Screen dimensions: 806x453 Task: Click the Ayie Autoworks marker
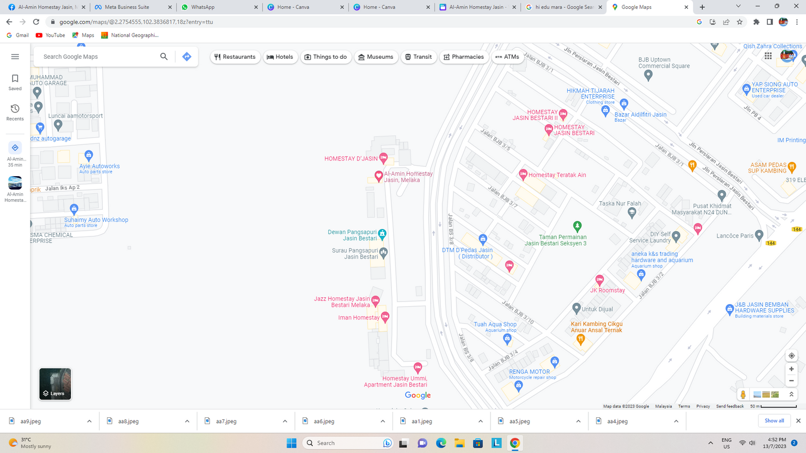89,156
